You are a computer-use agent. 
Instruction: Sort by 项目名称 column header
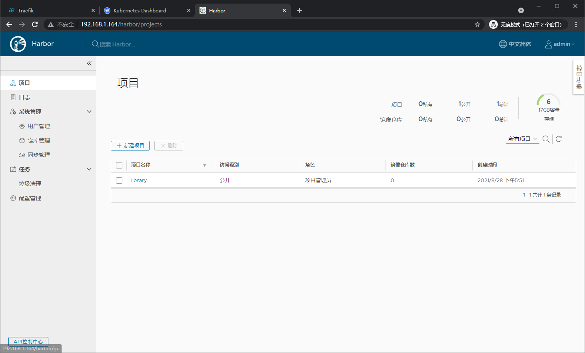[x=141, y=165]
